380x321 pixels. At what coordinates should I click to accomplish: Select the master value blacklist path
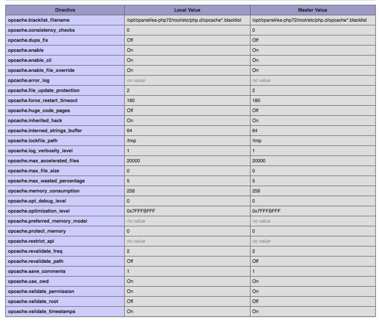(x=309, y=20)
